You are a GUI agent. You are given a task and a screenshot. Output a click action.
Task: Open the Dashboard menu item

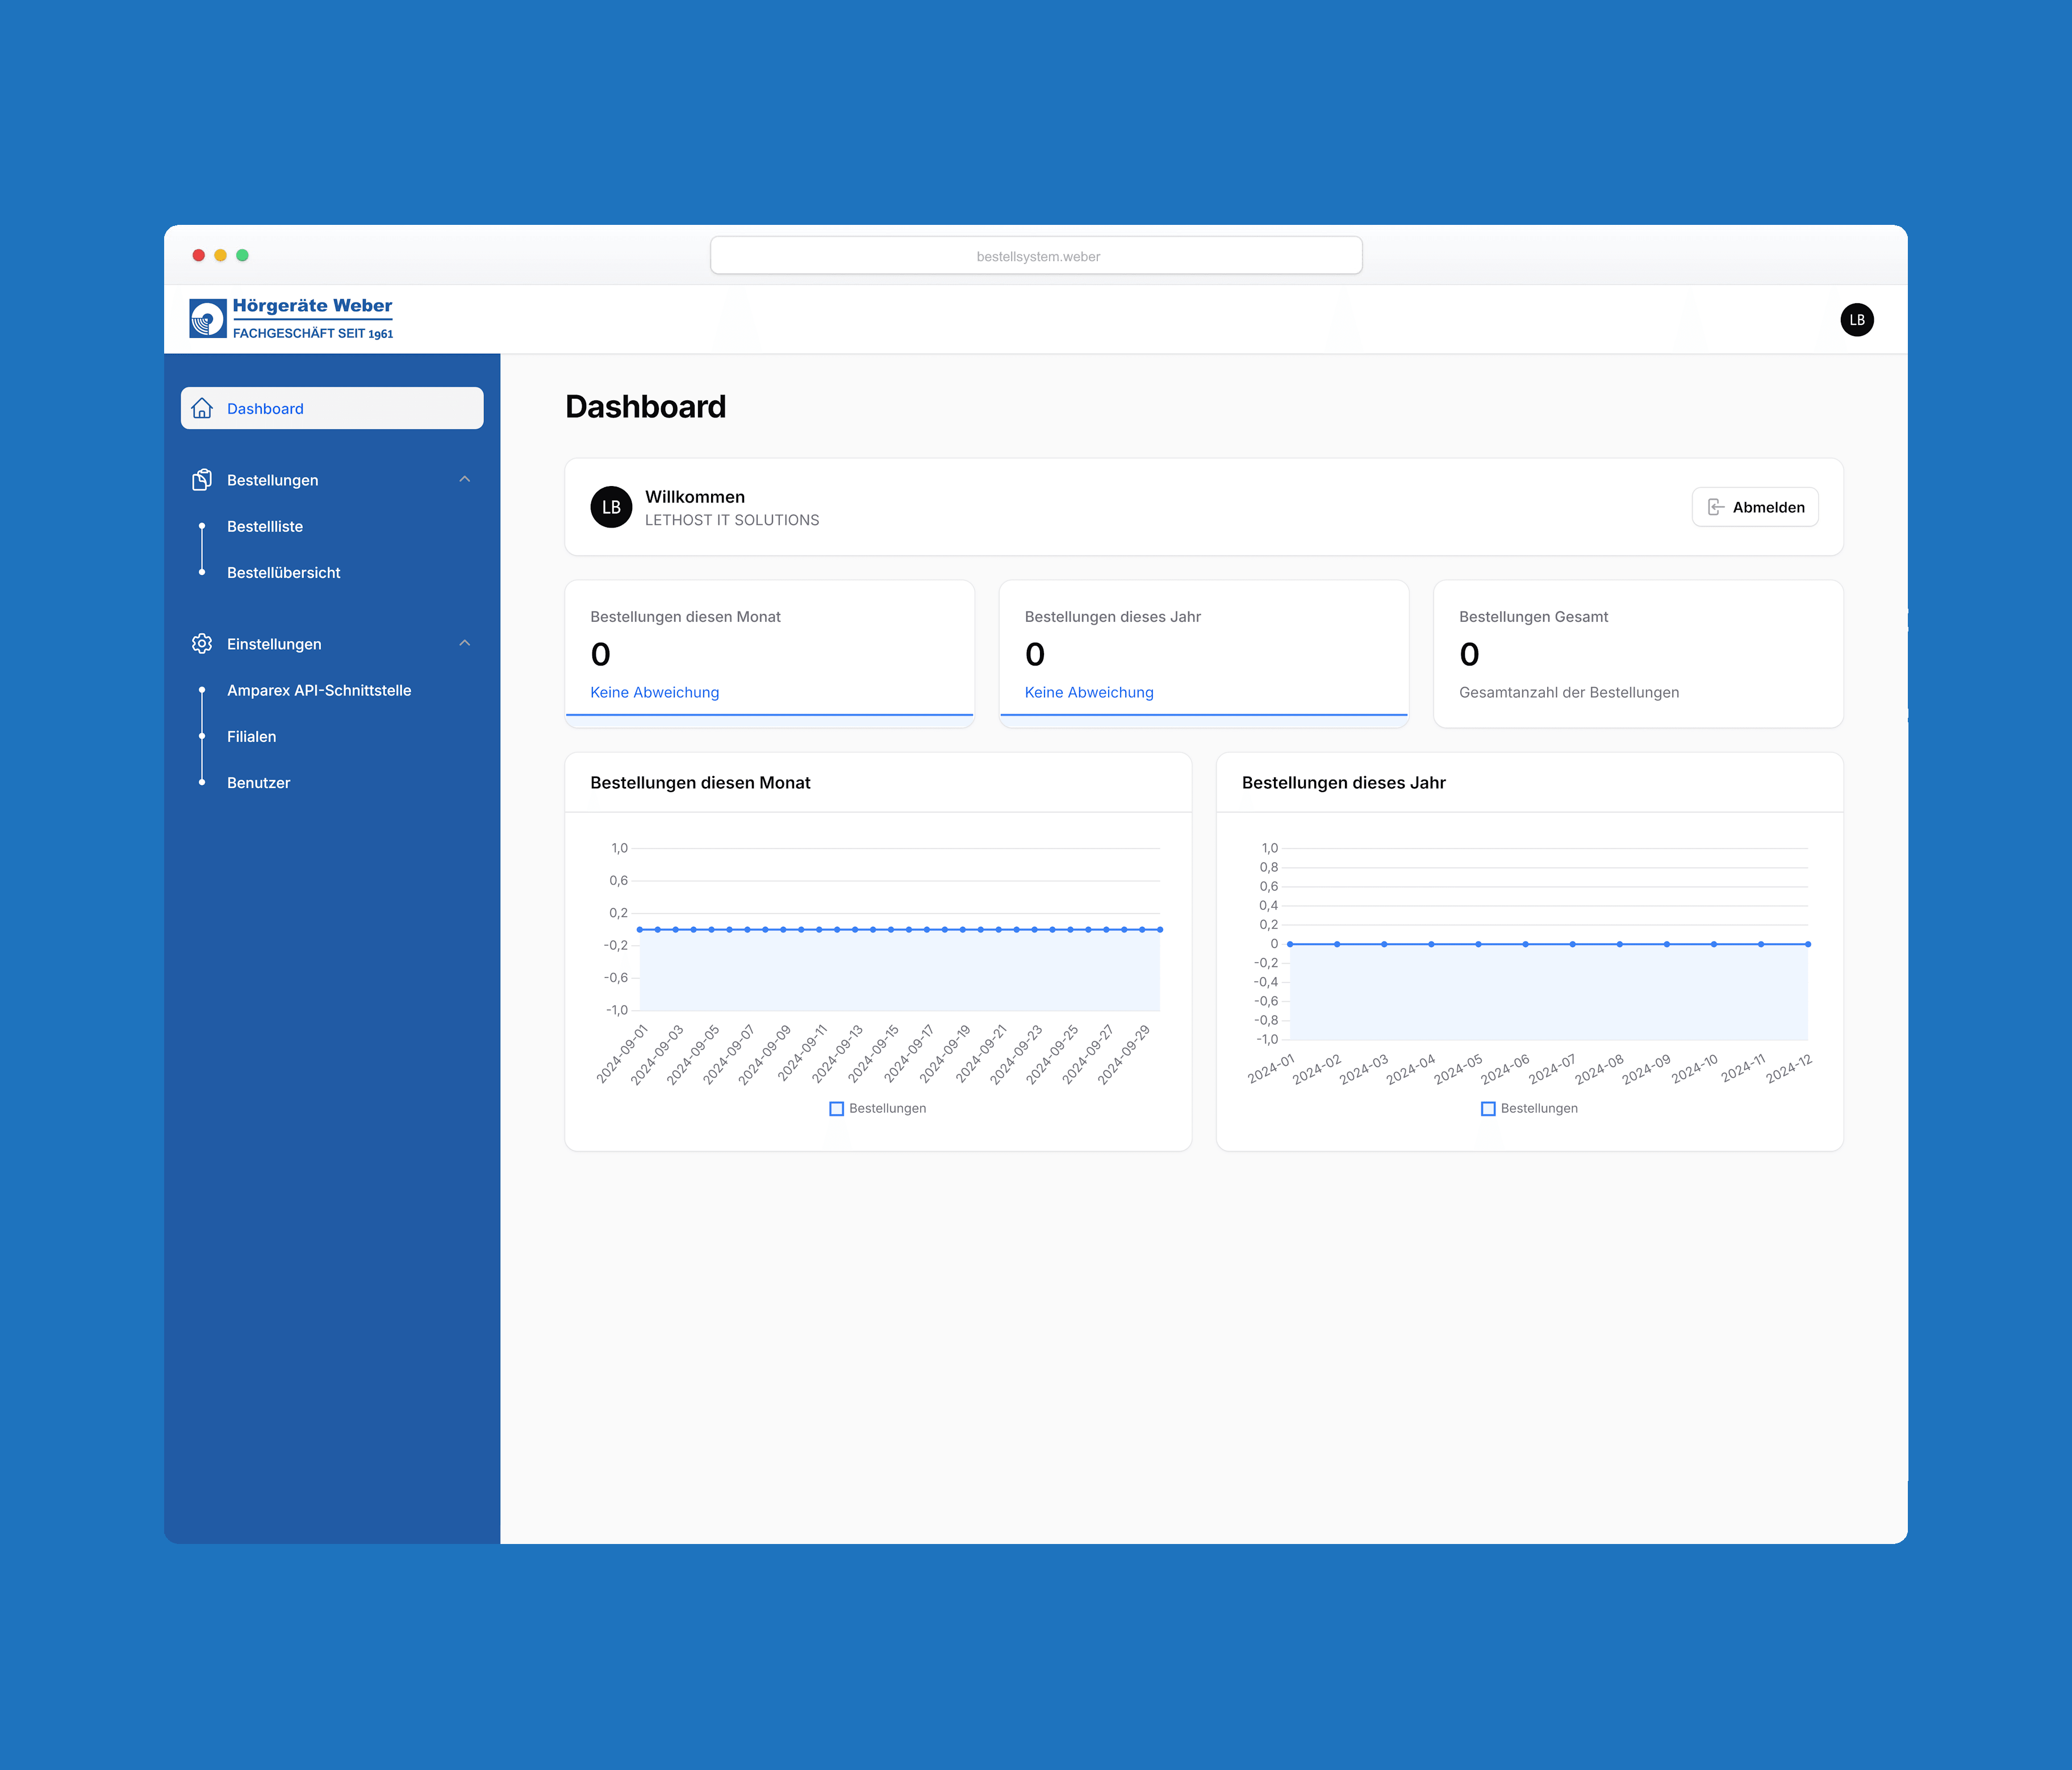coord(332,408)
